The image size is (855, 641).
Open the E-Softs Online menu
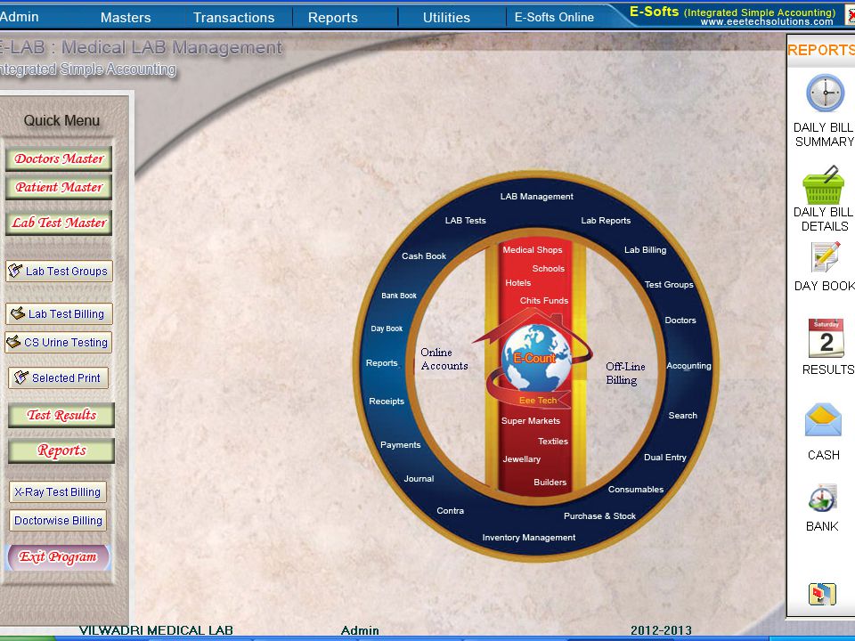point(554,18)
